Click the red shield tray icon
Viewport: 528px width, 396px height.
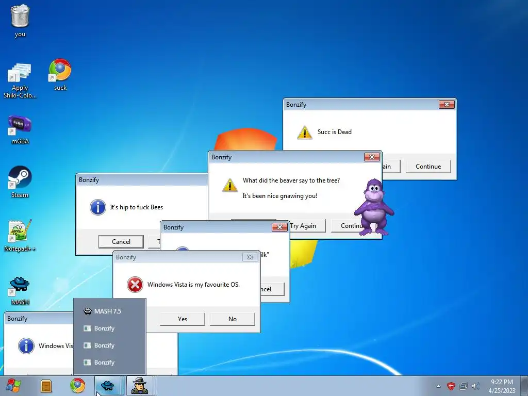pos(451,386)
